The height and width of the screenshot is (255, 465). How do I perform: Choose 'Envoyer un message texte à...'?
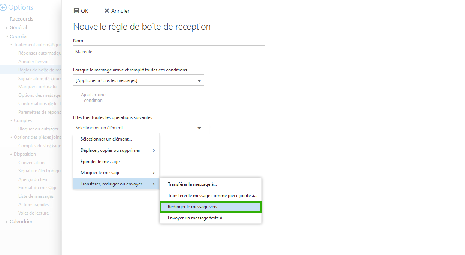pyautogui.click(x=211, y=218)
